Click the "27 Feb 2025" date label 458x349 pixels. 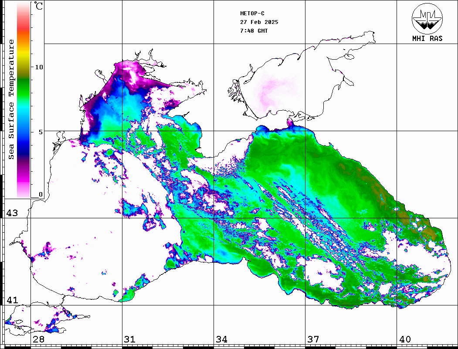(259, 22)
